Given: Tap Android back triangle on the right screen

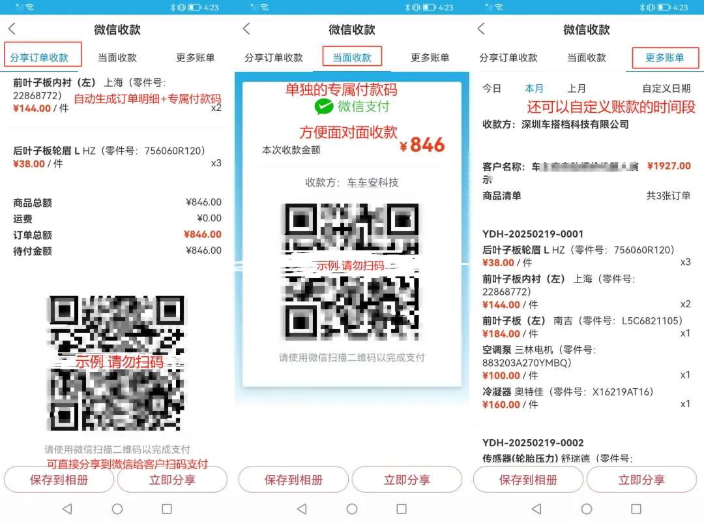Looking at the screenshot, I should pos(536,509).
